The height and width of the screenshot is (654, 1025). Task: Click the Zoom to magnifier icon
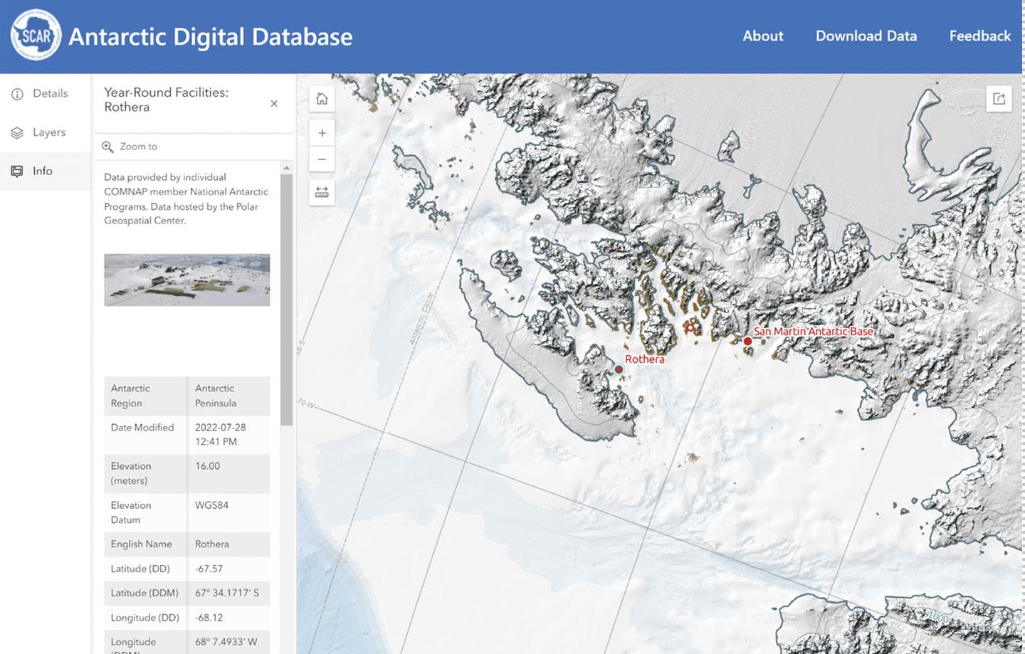click(107, 147)
